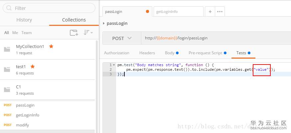The height and width of the screenshot is (133, 291).
Task: Open the modify request in sidebar
Action: coord(23,125)
